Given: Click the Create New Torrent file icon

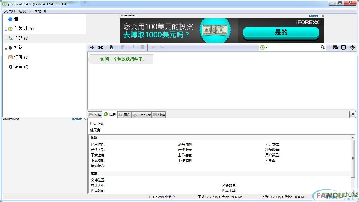Looking at the screenshot, I should (112, 47).
